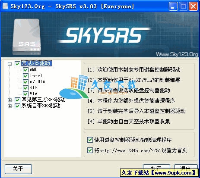
Task: Click message line [1] 欢迎使用本封装专用磁盘控制器驱动
Action: pyautogui.click(x=134, y=70)
